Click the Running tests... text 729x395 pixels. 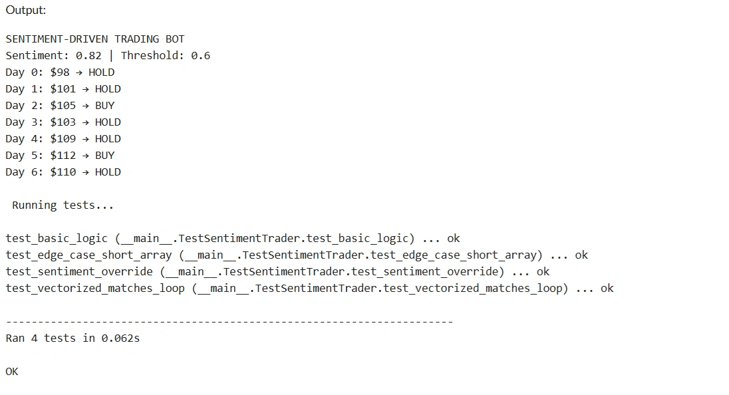tap(63, 205)
